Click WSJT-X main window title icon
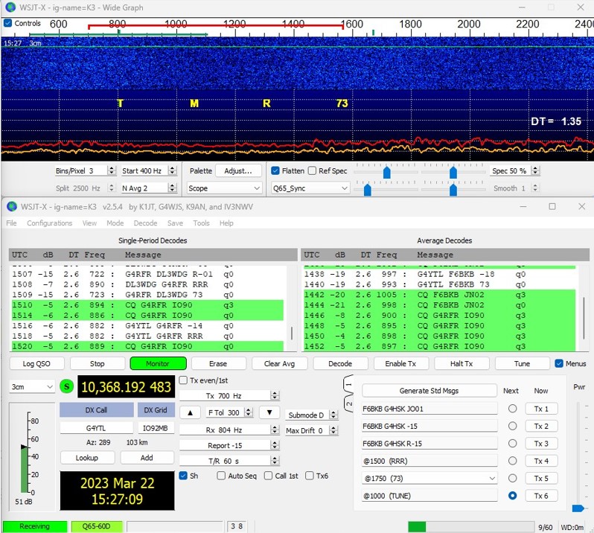Image resolution: width=594 pixels, height=533 pixels. coord(11,206)
